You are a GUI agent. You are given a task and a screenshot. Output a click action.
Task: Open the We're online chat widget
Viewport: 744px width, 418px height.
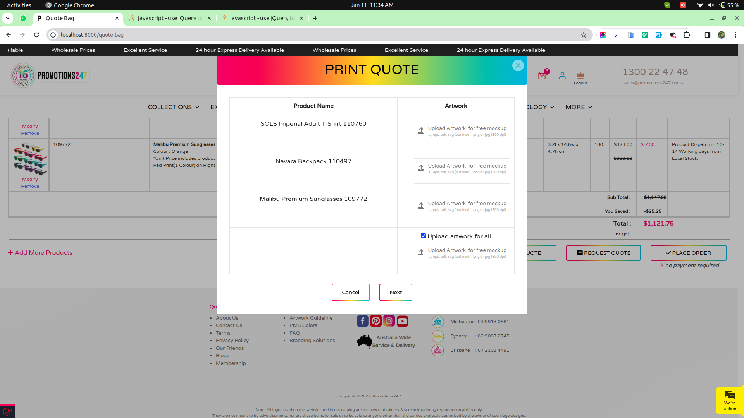tap(730, 400)
